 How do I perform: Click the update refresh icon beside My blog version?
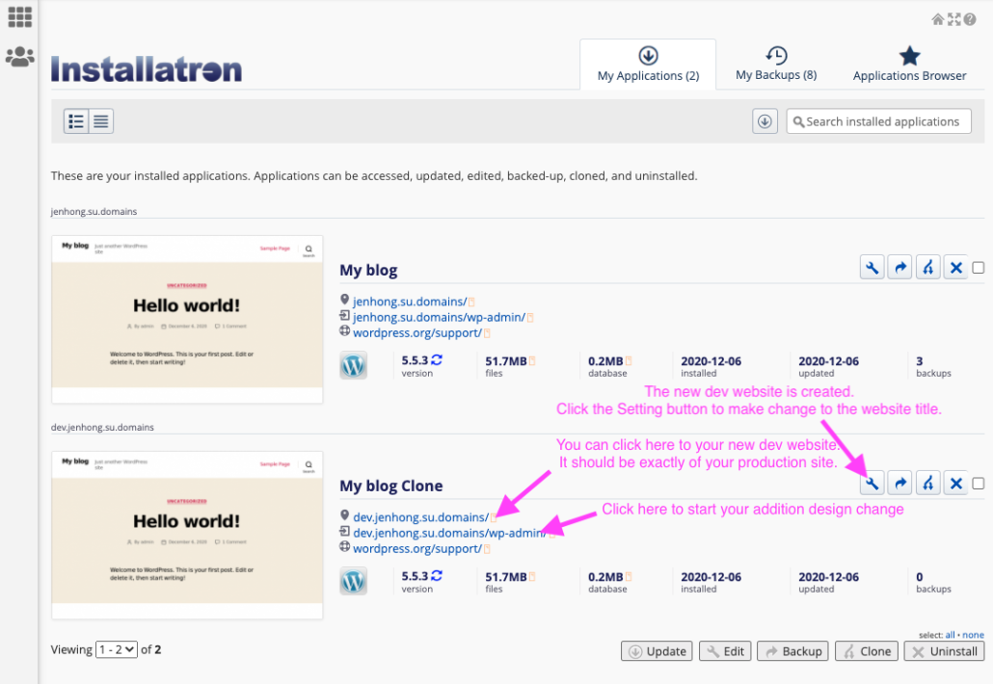[437, 360]
